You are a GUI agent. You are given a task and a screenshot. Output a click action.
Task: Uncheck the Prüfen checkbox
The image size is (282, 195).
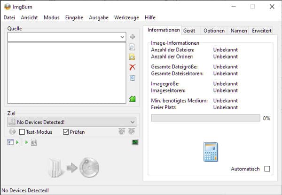tap(66, 132)
